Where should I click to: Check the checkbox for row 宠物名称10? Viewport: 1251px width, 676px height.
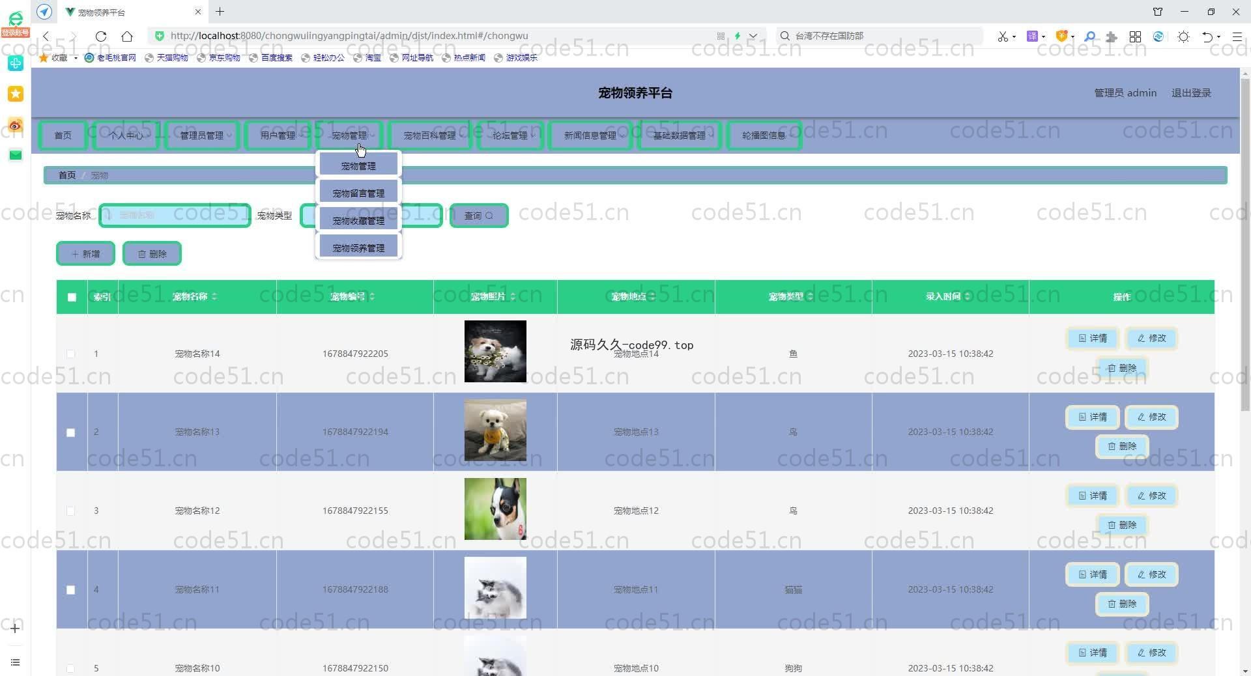pyautogui.click(x=70, y=668)
